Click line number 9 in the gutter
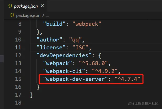The image size is (162, 109). [x=20, y=32]
